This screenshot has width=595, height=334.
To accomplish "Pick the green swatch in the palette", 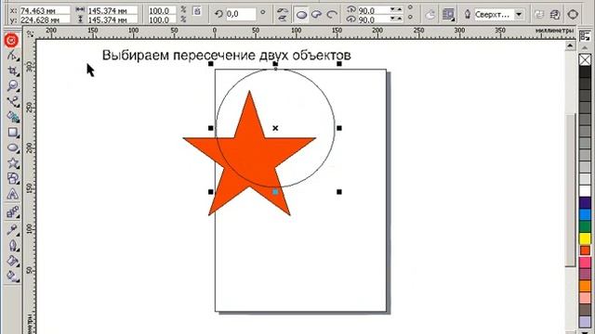I will (585, 226).
